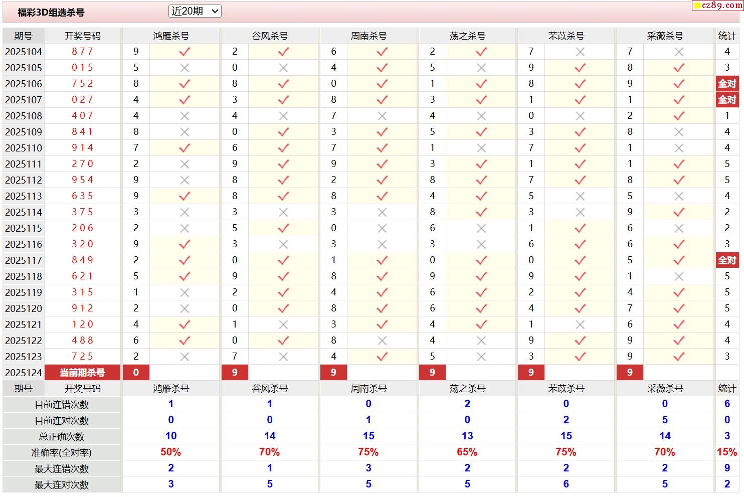The height and width of the screenshot is (497, 744).
Task: Click the 目前连错次数 row label
Action: point(62,405)
